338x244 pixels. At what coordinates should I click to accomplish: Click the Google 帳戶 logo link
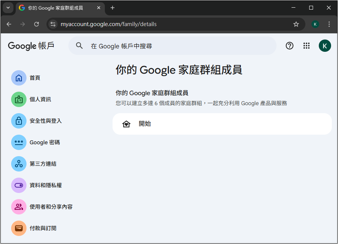click(31, 46)
